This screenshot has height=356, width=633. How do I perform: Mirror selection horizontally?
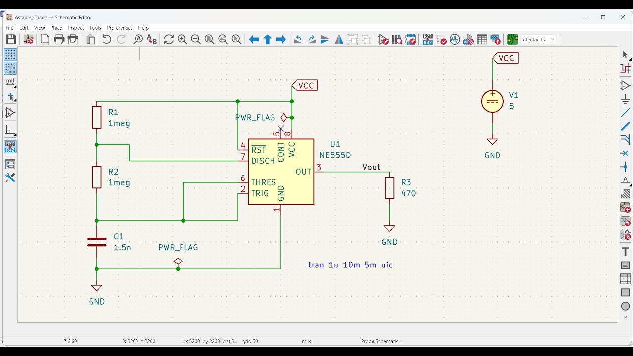pos(339,39)
